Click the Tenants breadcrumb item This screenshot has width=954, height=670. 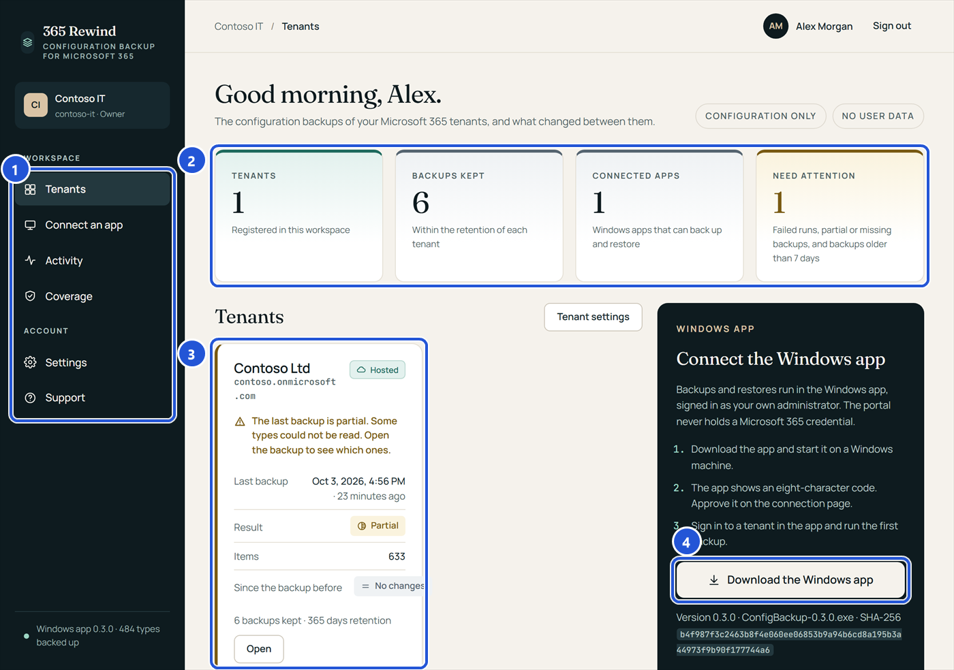point(301,27)
